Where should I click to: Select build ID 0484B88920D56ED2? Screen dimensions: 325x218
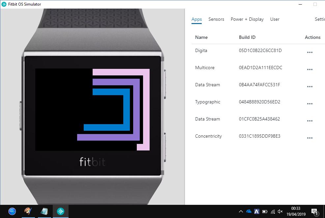click(259, 102)
